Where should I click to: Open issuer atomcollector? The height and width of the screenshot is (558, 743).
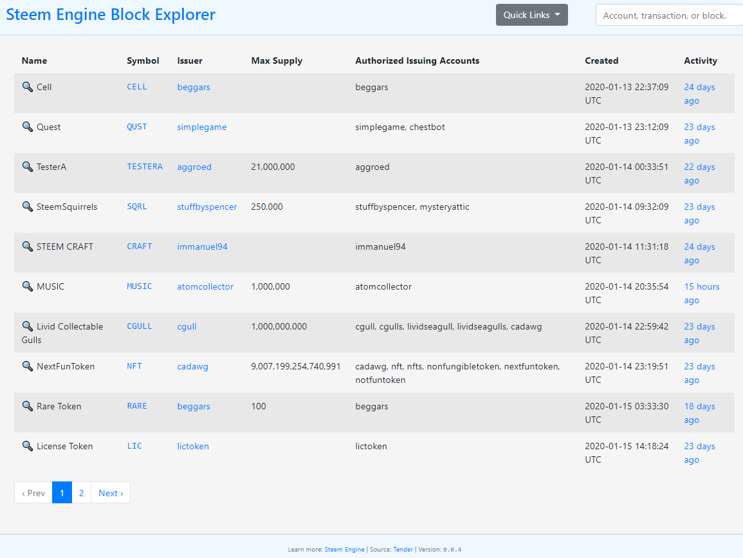coord(205,286)
